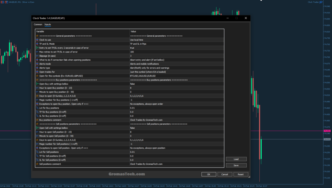Click the Cancel button
Image resolution: width=332 pixels, height=188 pixels.
click(x=225, y=174)
